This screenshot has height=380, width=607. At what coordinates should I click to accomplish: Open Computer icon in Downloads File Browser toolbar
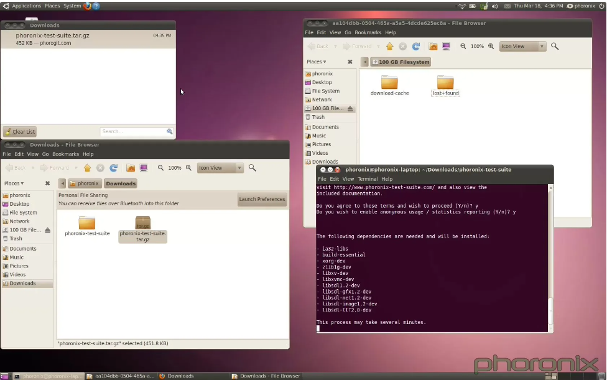[144, 168]
